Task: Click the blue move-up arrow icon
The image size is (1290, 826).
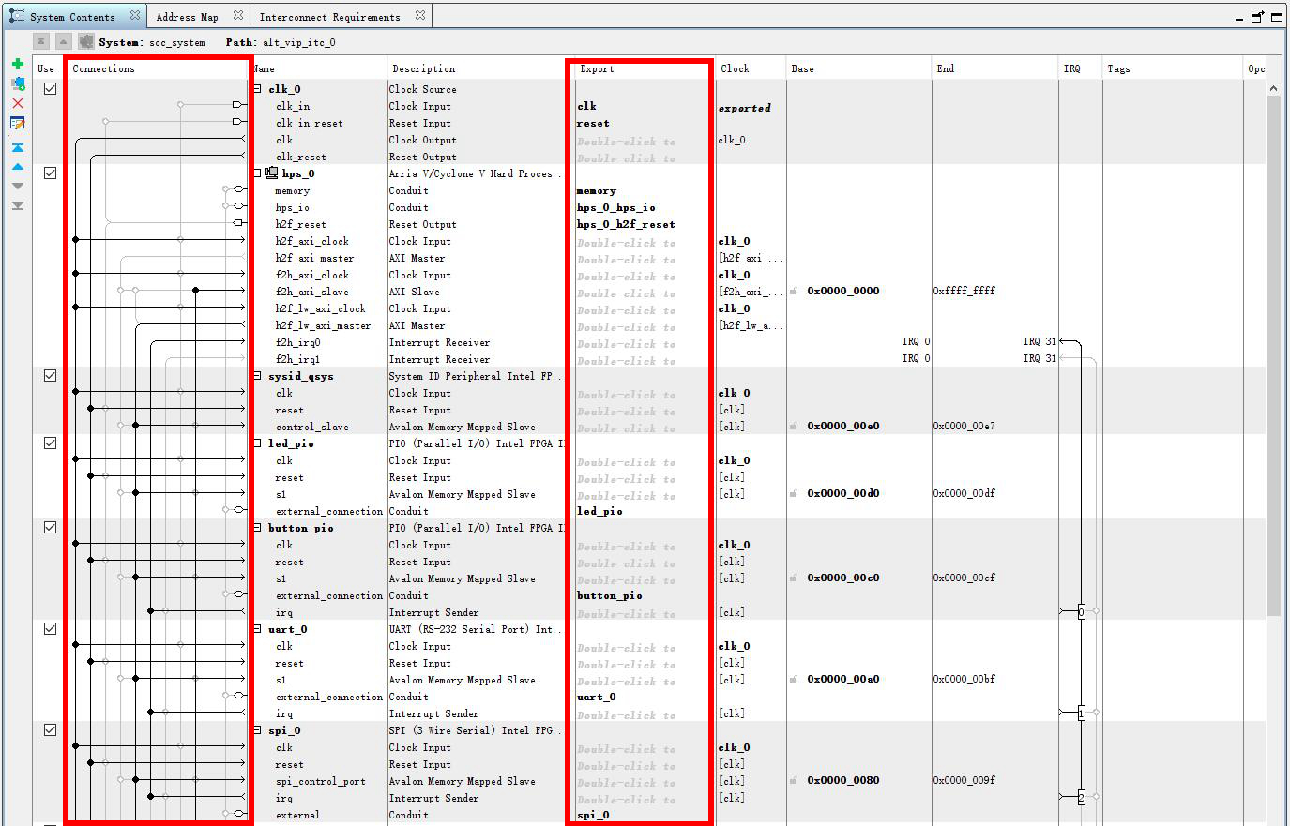Action: 17,167
